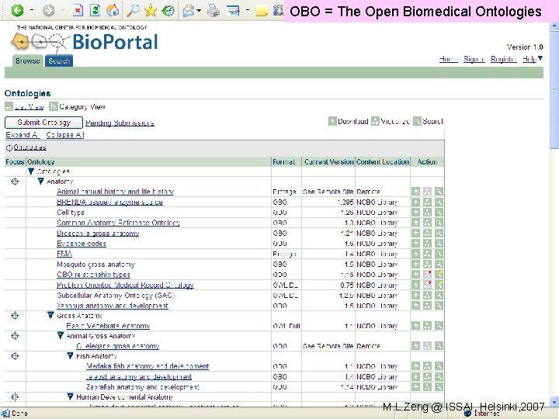
Task: Collapse the Gross Anatomy triangle
Action: [50, 315]
